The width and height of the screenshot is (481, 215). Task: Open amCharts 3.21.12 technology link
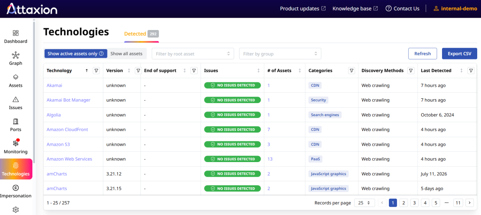[x=57, y=174]
